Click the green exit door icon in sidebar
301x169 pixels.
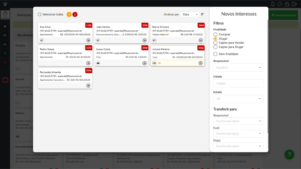pos(5,53)
